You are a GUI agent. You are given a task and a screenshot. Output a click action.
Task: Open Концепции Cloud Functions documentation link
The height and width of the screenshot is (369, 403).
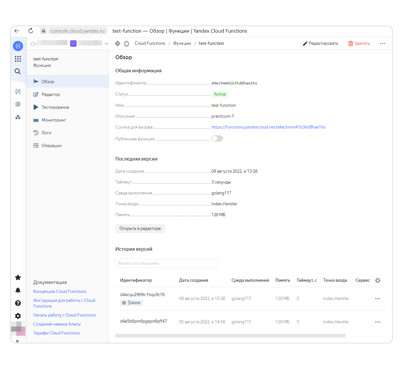(x=60, y=292)
